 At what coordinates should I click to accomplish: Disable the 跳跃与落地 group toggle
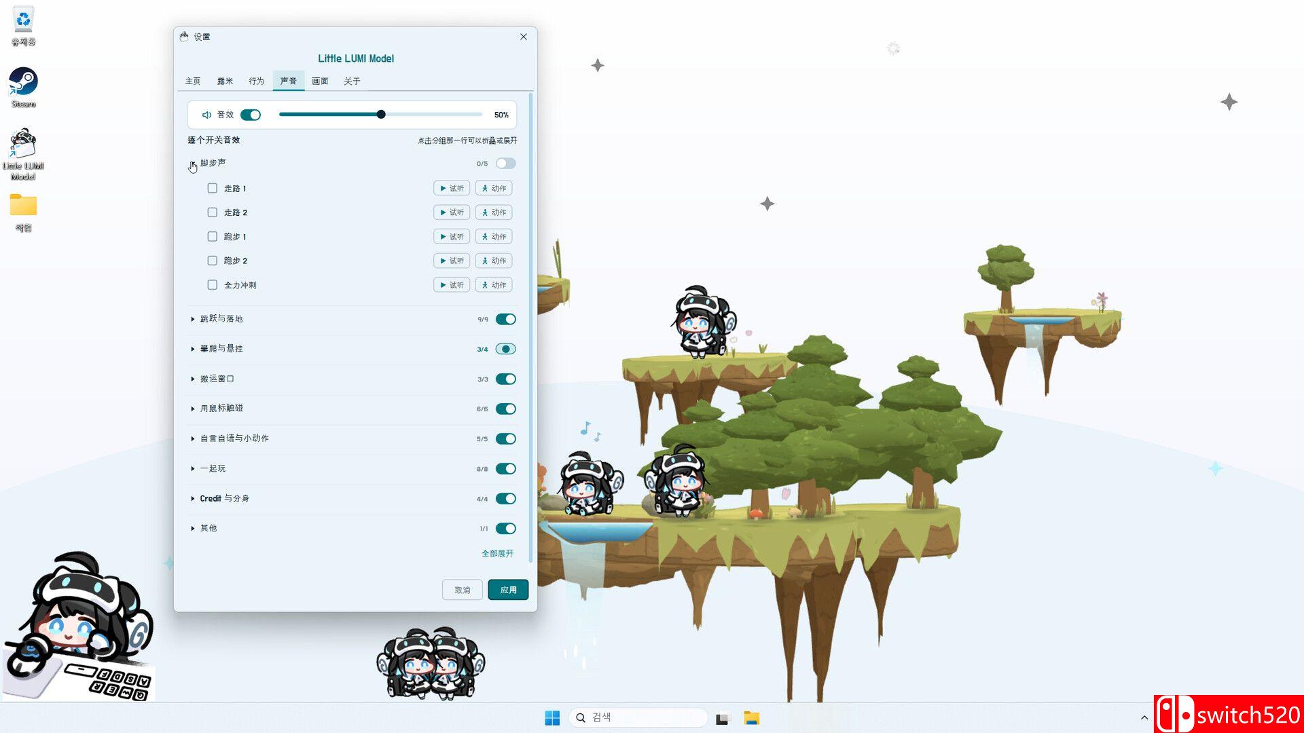click(506, 319)
